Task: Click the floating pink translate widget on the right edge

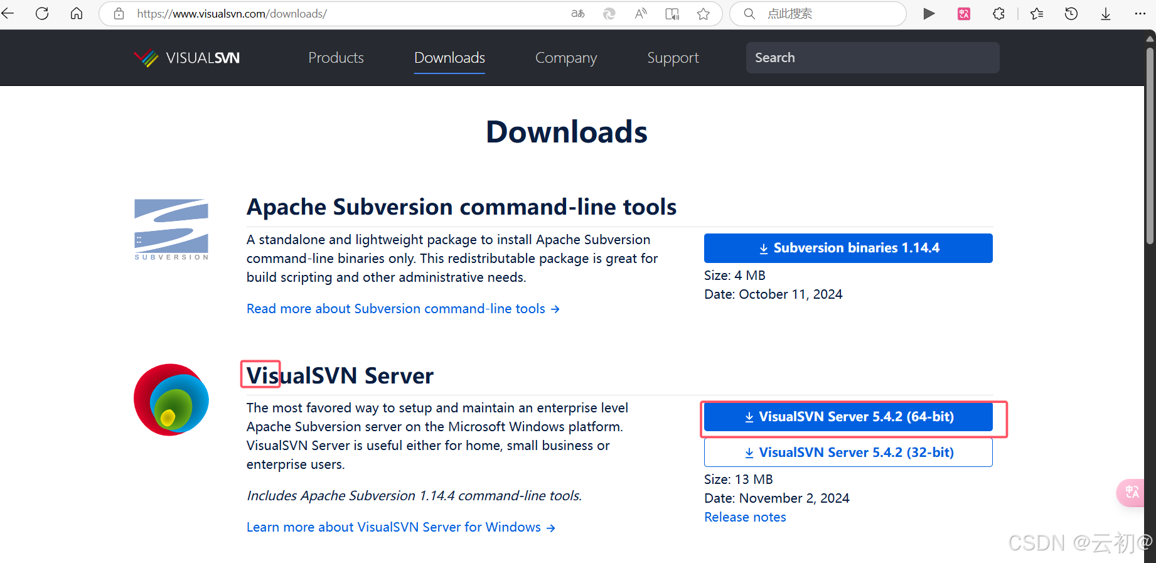Action: [x=1131, y=493]
